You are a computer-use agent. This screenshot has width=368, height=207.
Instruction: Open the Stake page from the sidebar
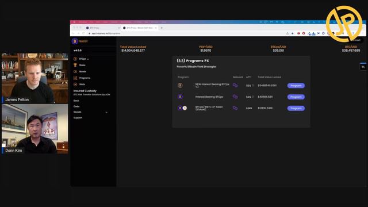tap(79, 65)
